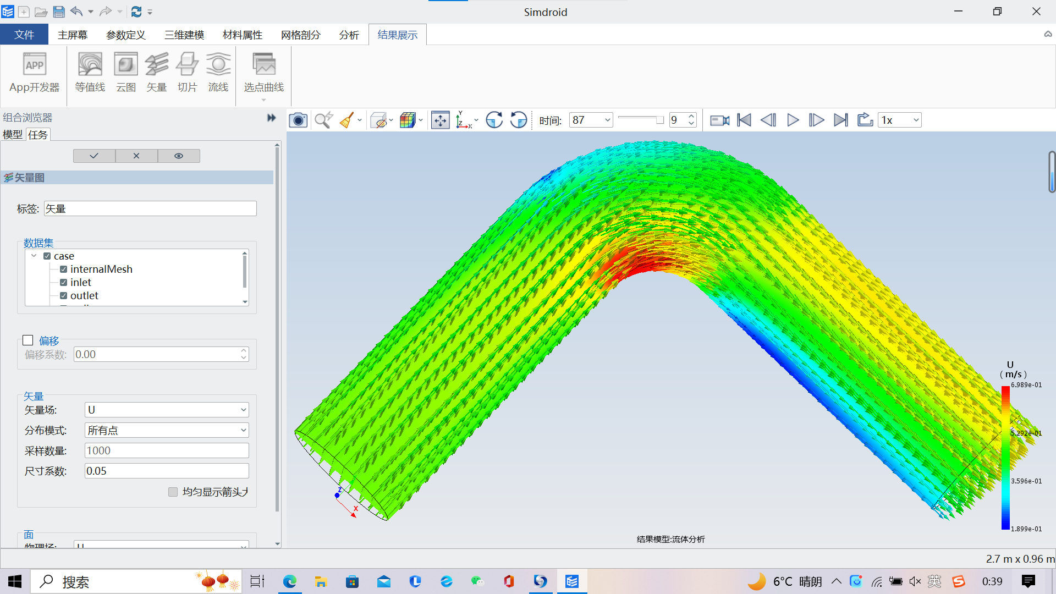Switch to the 三维建模 tab
The image size is (1056, 594).
click(184, 35)
